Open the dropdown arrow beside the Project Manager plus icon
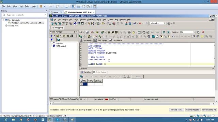Screen dimensions: 218x122 click(54, 36)
